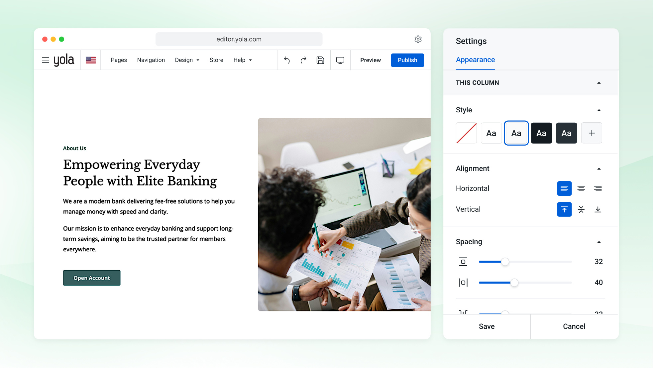Click the blue Publish button

(407, 60)
